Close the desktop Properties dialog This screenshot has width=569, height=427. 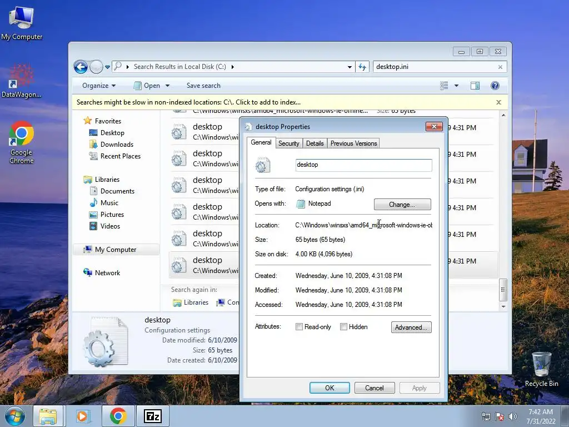434,126
